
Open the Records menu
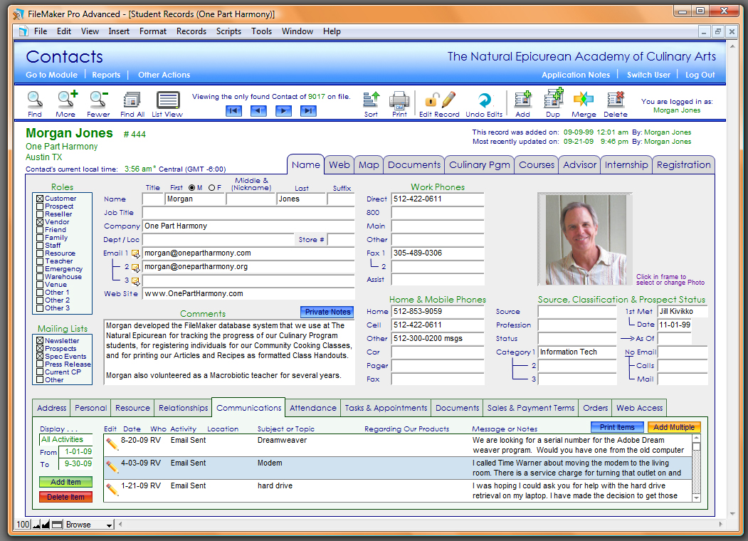coord(191,31)
